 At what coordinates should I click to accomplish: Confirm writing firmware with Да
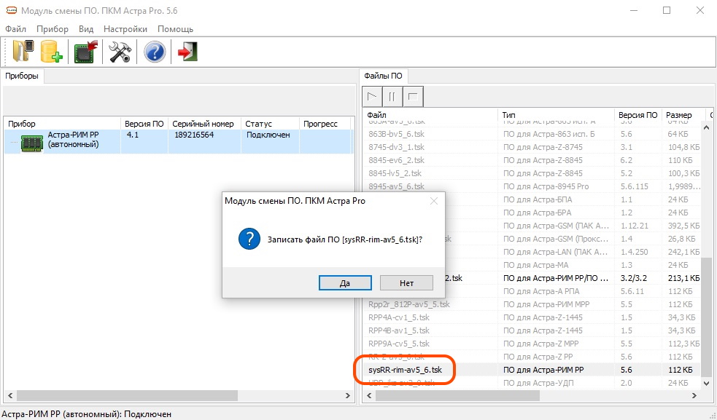pos(345,282)
